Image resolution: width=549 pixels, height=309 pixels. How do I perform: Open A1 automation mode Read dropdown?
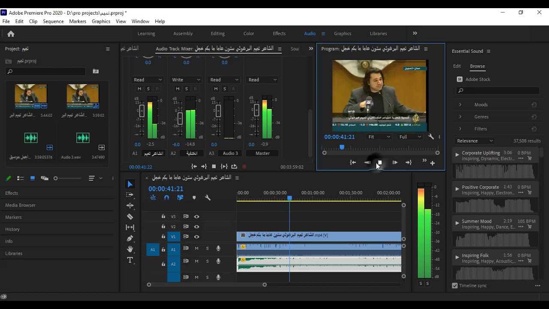(148, 80)
